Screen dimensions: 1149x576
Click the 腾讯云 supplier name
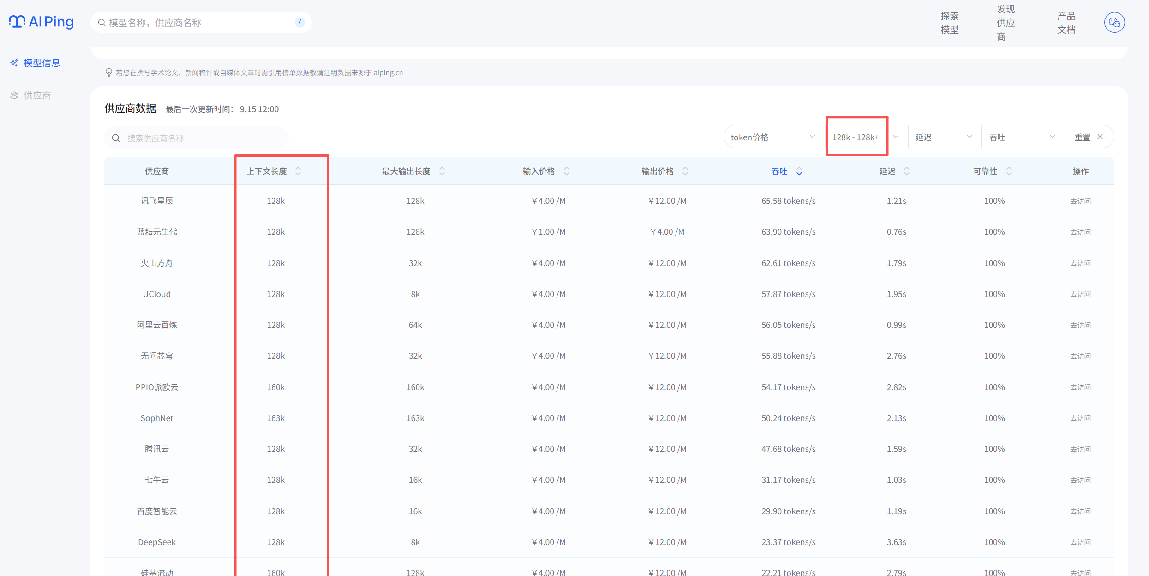click(x=157, y=449)
